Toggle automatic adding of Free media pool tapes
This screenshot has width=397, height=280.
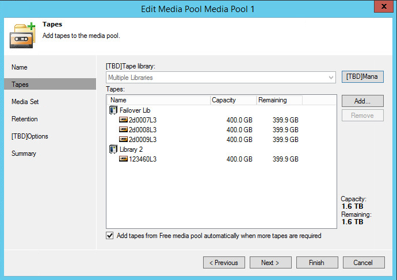[x=110, y=236]
